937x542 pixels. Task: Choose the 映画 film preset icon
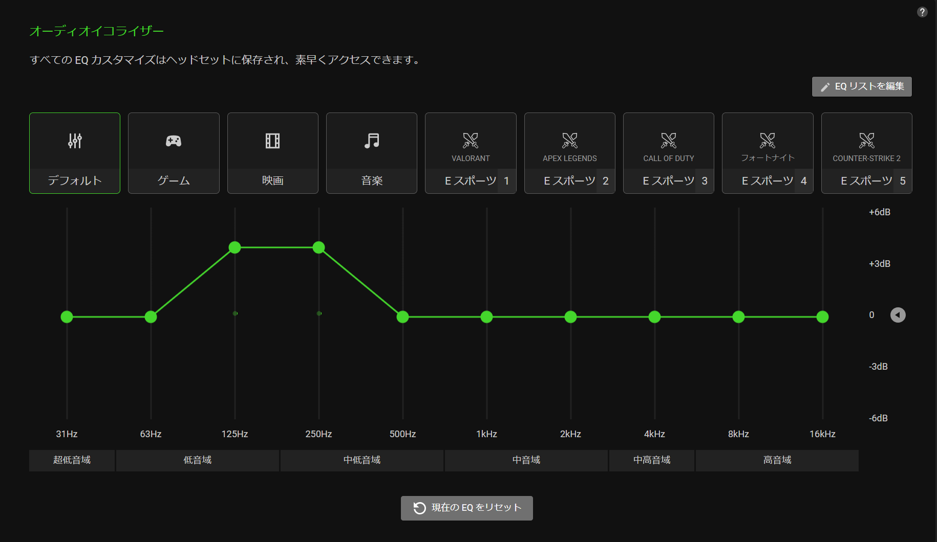click(272, 141)
